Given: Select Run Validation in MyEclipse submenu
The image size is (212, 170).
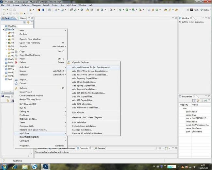Looking at the screenshot, I should tap(93, 122).
